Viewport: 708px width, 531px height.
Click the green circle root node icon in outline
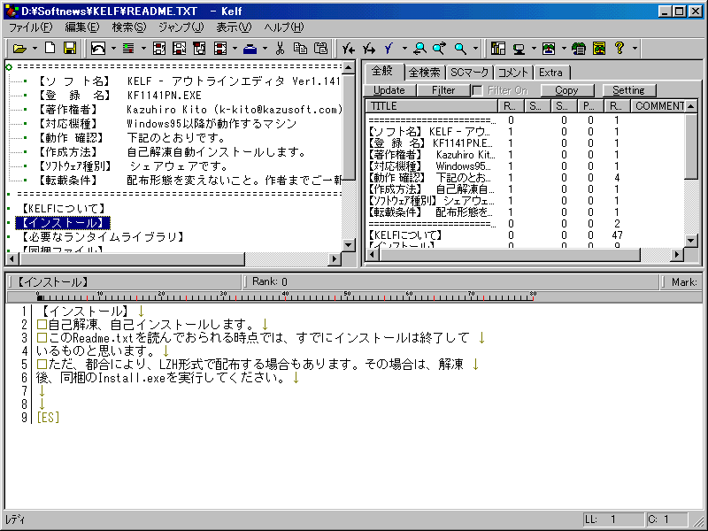9,67
